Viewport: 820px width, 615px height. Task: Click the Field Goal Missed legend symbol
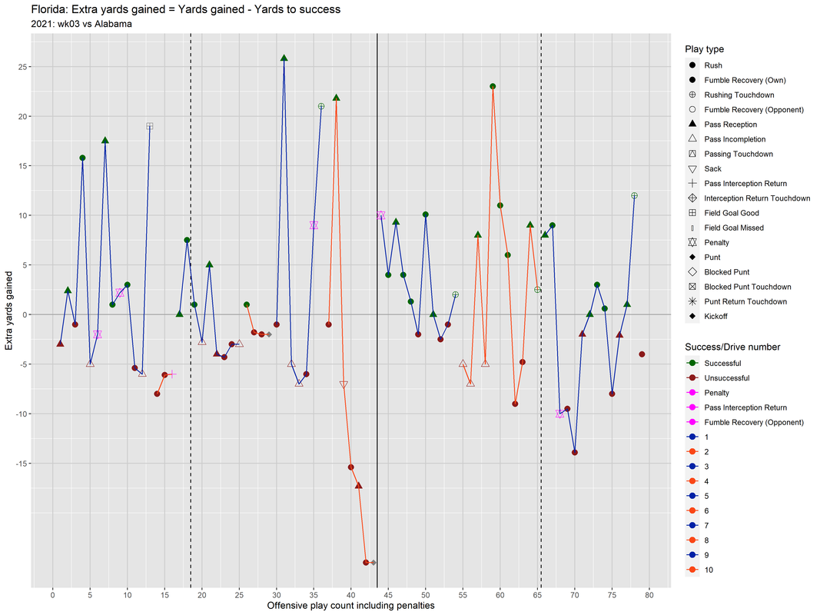692,228
